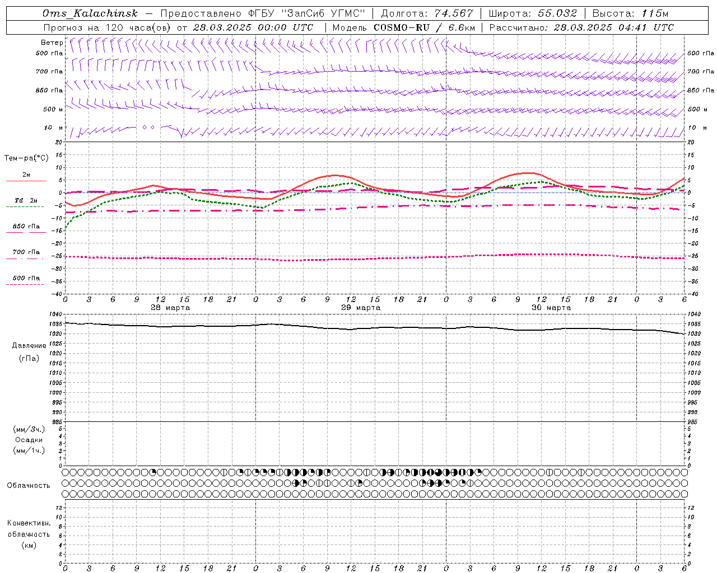This screenshot has height=573, width=717.
Task: Click the Модель COSMO-RU / 6.6км label
Action: point(404,27)
